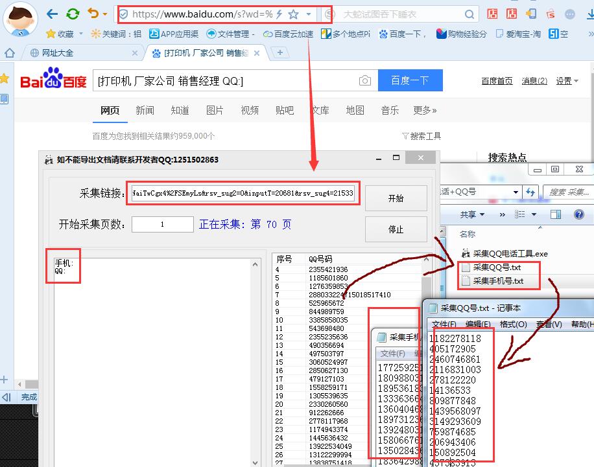Click the gray chat bubble toolbar icon
Viewport: 594px width, 467px height.
(570, 14)
